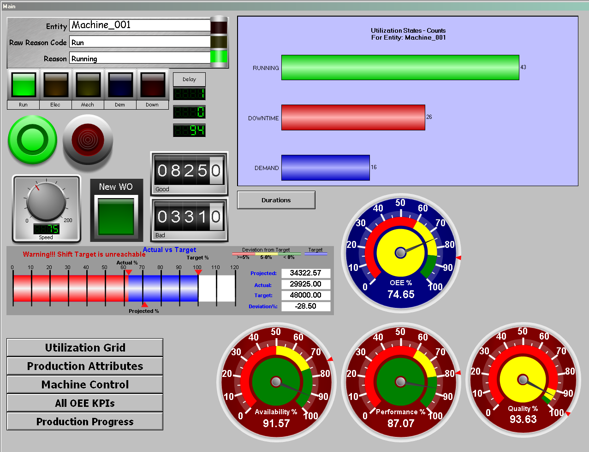This screenshot has height=452, width=589.
Task: Click the Speed rotary knob
Action: 46,202
